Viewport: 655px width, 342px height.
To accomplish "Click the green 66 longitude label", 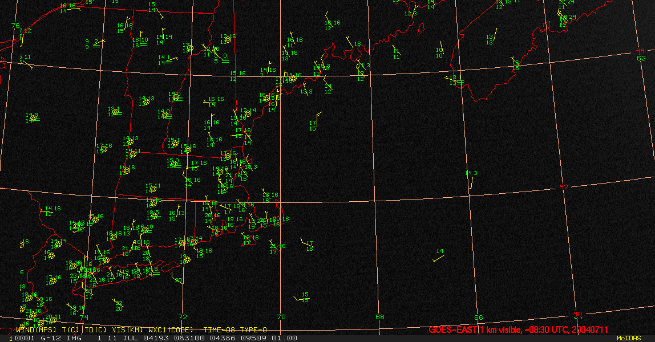I will pos(478,317).
